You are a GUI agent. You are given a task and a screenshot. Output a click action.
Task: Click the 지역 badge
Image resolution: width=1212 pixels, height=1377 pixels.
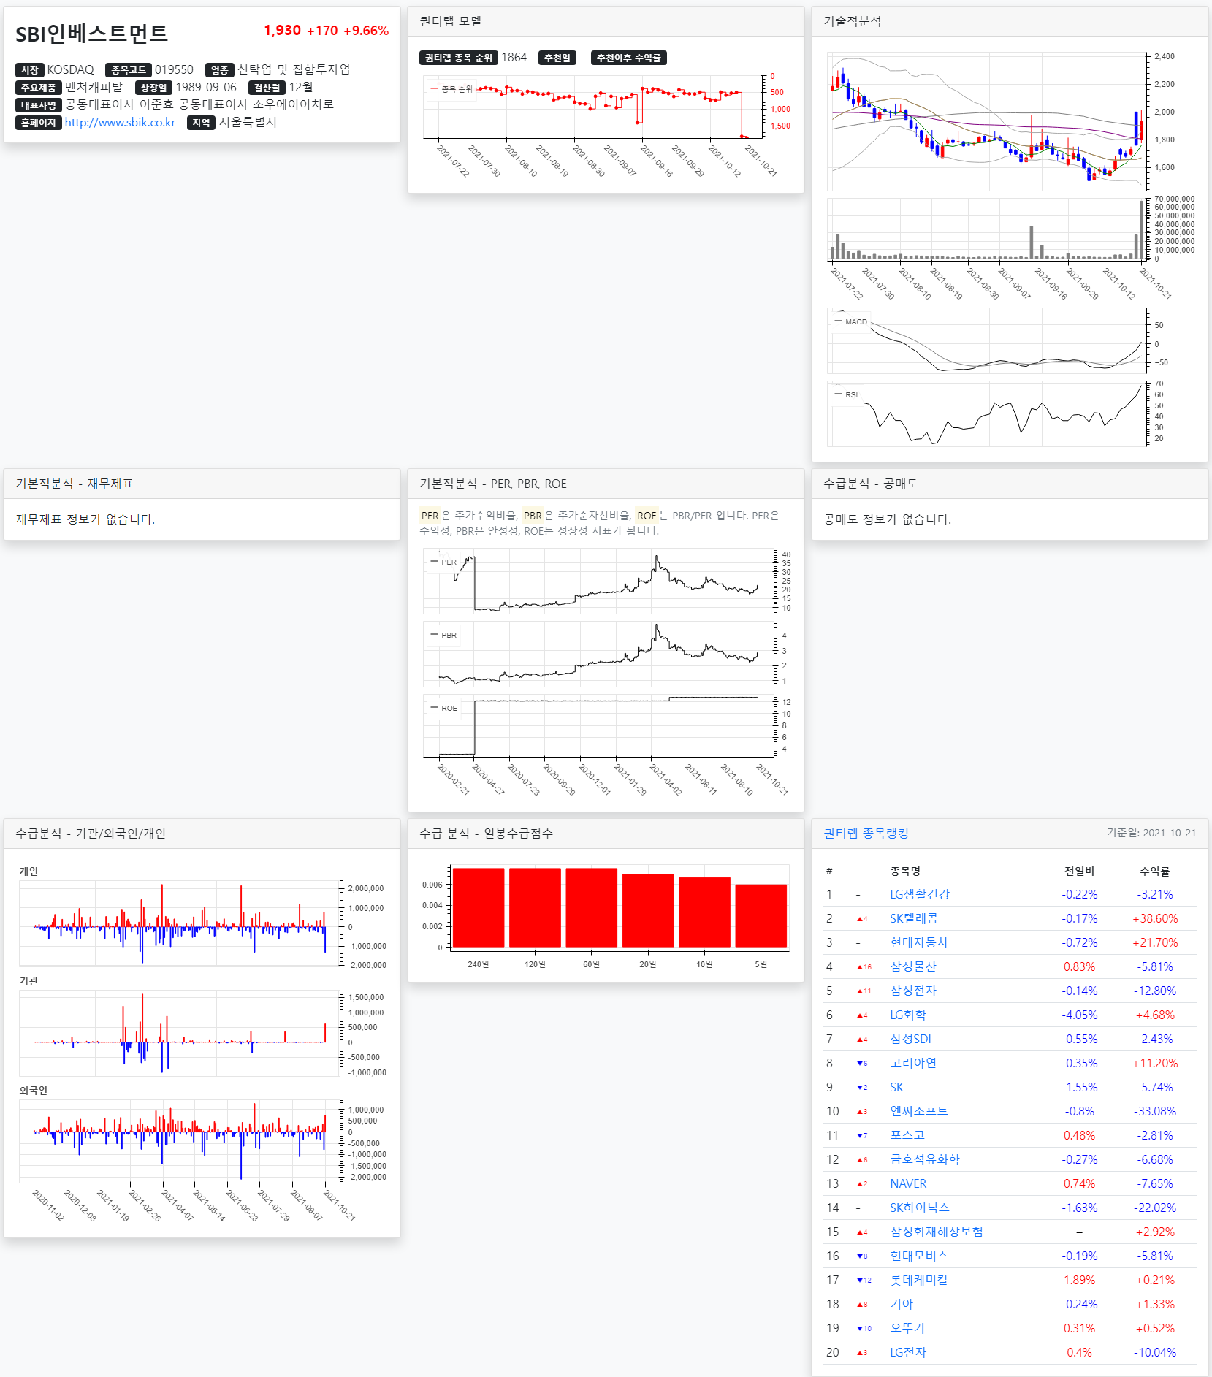202,123
